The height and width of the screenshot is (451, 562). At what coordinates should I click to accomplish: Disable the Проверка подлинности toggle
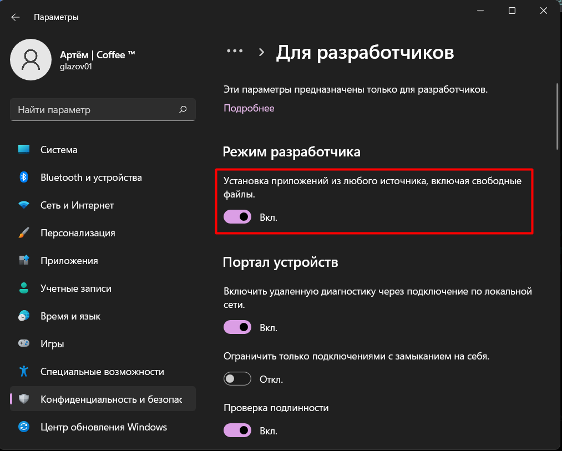pyautogui.click(x=237, y=430)
